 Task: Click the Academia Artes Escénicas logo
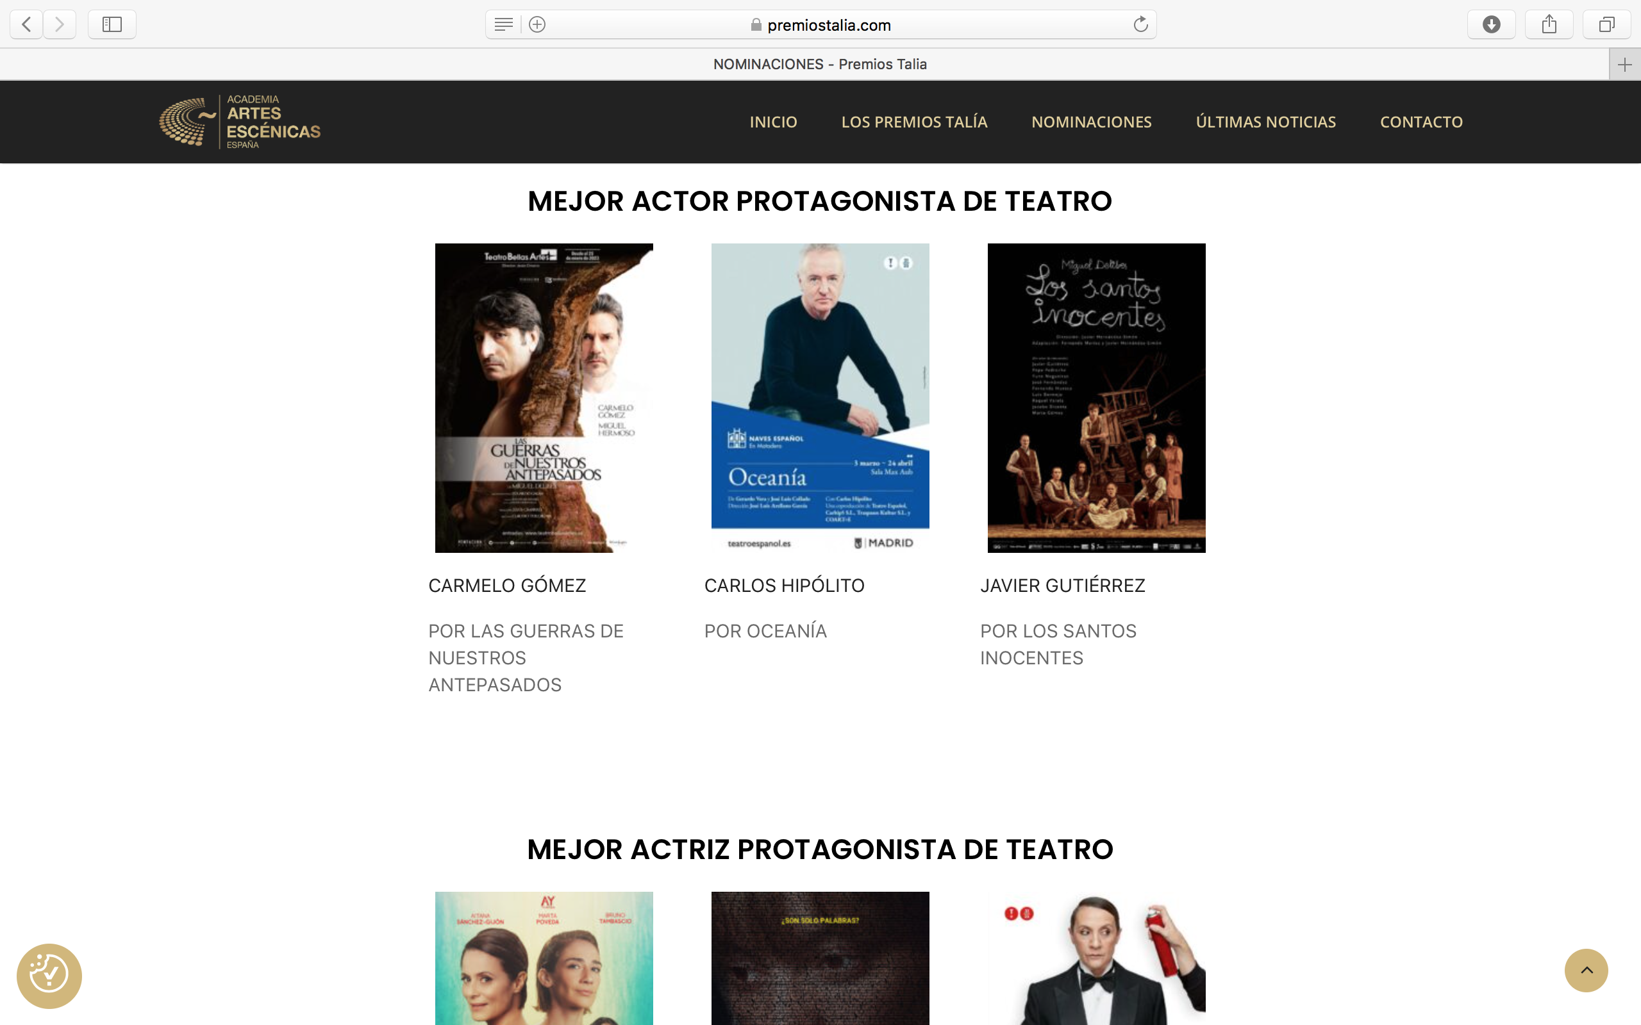coord(240,122)
